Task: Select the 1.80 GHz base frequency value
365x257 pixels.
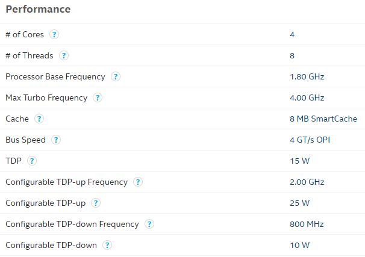Action: (307, 77)
